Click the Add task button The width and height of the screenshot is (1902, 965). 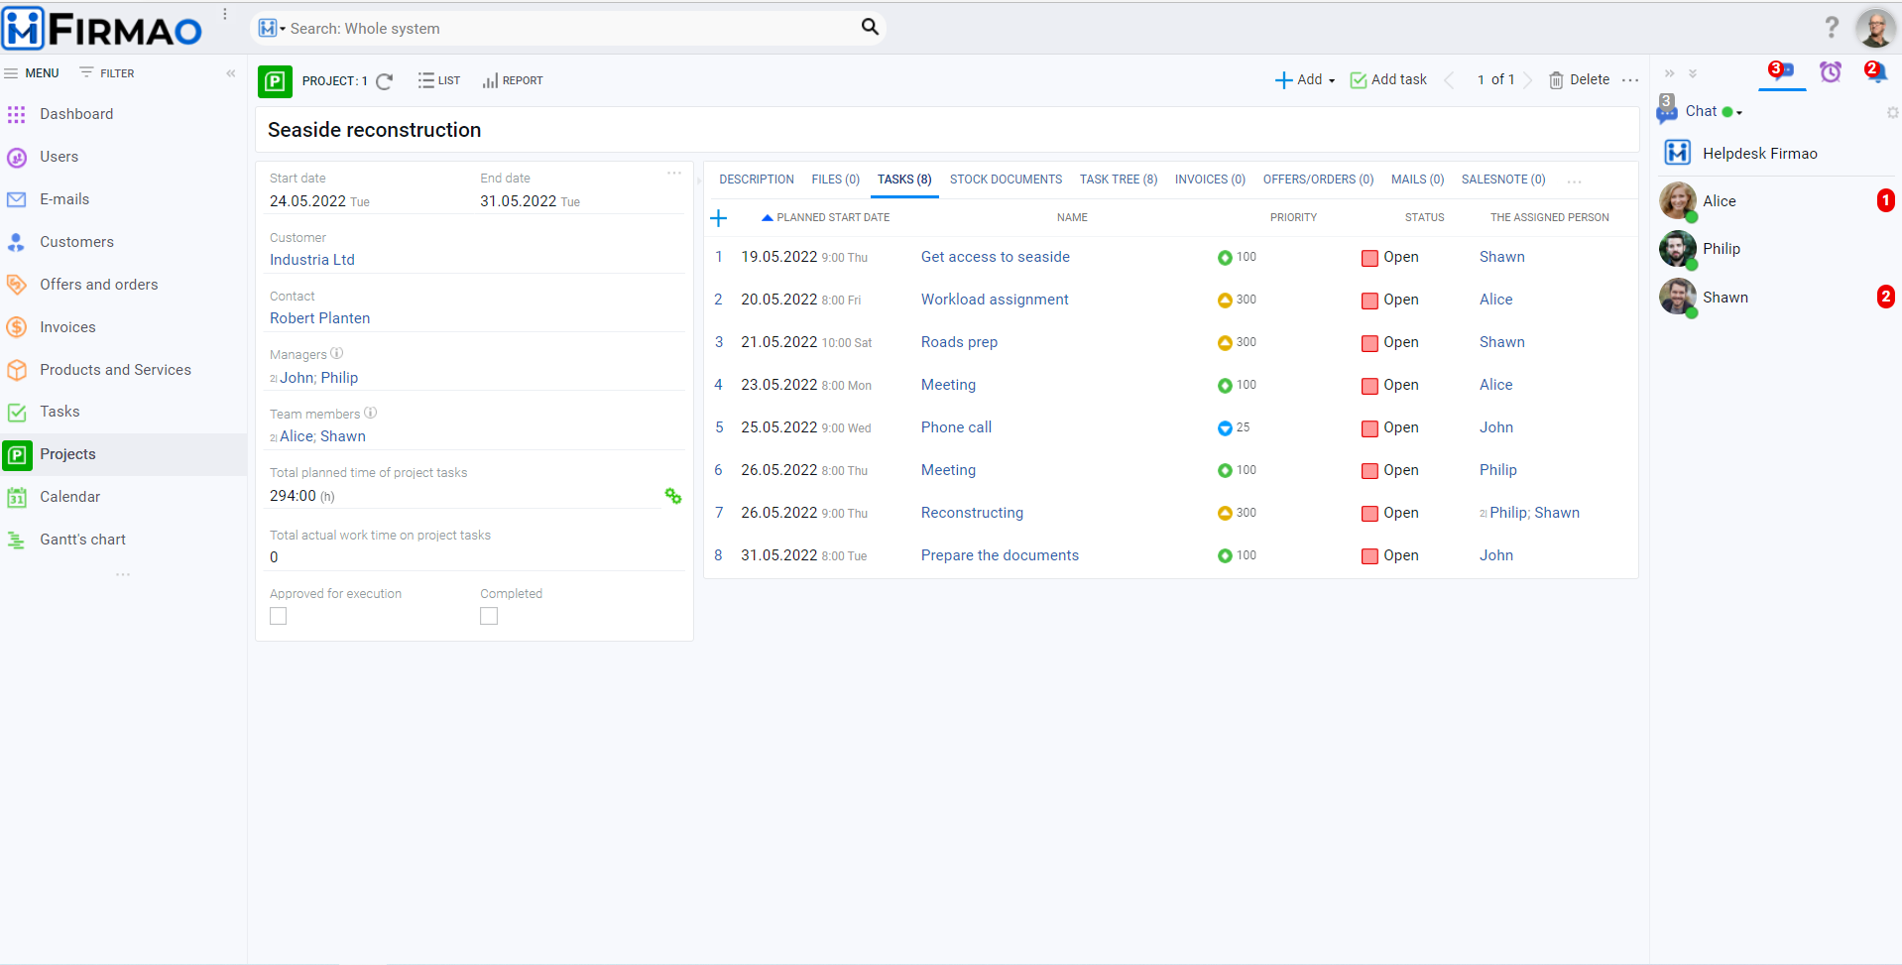(x=1388, y=80)
